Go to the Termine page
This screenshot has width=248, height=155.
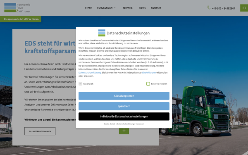point(127,8)
